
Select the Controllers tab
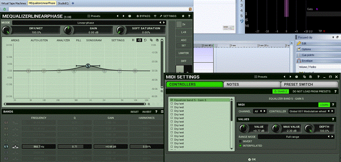pyautogui.click(x=195, y=84)
